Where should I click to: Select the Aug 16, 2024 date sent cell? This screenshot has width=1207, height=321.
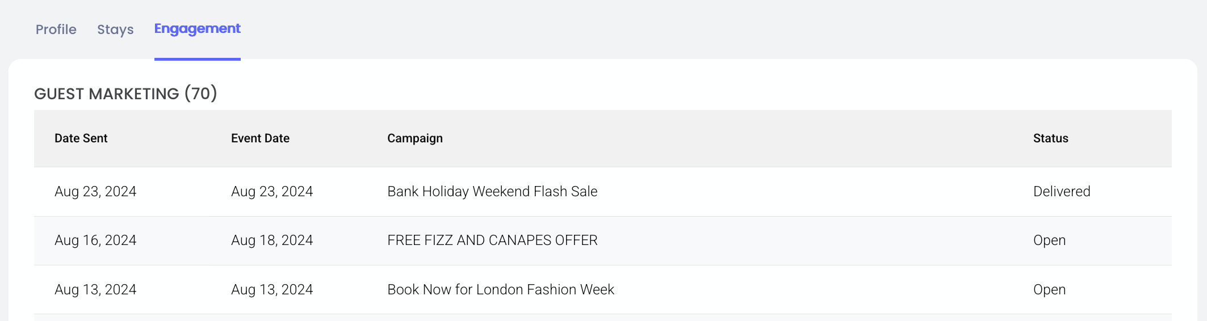[95, 240]
